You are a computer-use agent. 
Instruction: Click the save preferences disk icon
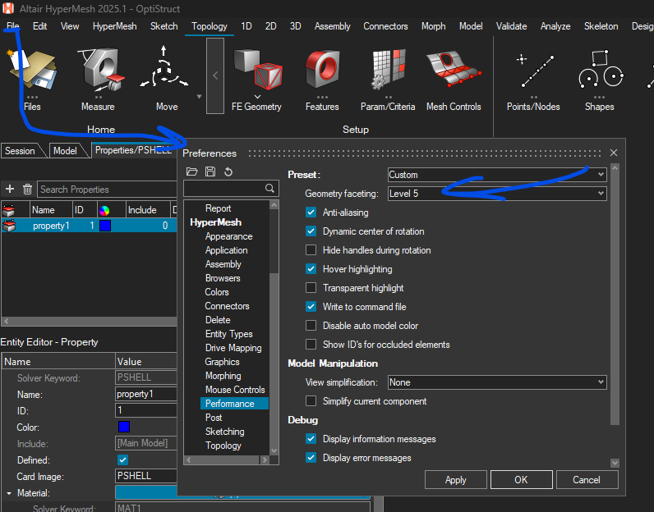pyautogui.click(x=210, y=171)
